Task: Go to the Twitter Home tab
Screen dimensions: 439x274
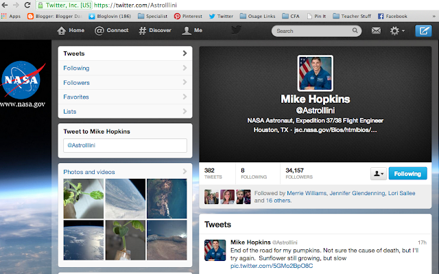Action: coord(71,30)
